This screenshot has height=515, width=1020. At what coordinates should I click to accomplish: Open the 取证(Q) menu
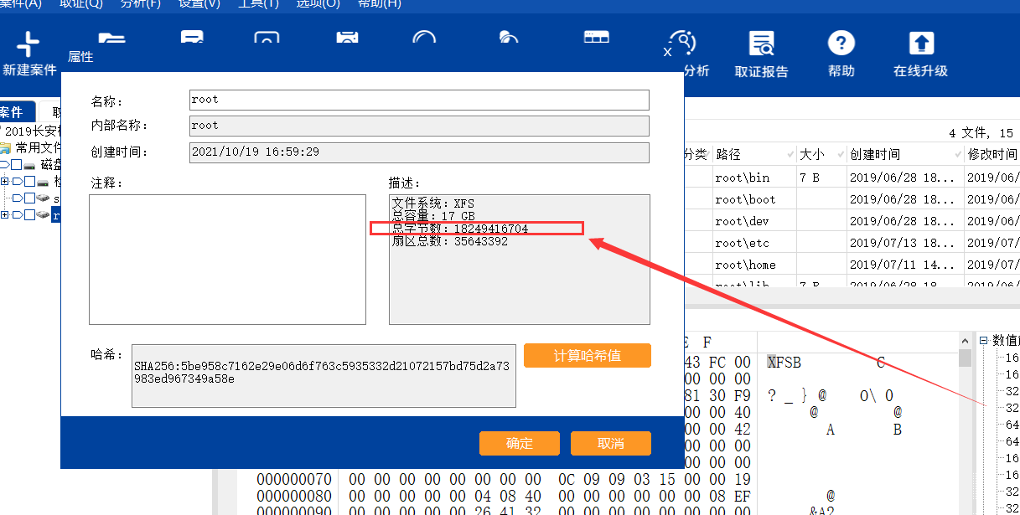pos(80,4)
